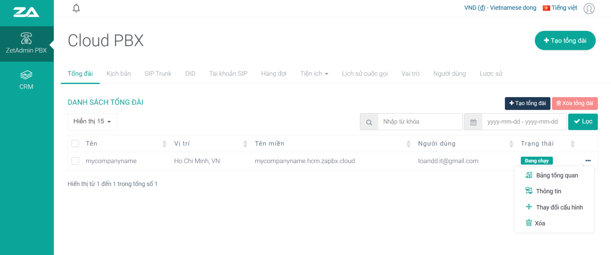Expand the Hiển thị 15 page size dropdown
Viewport: 611px width, 255px height.
pyautogui.click(x=92, y=122)
